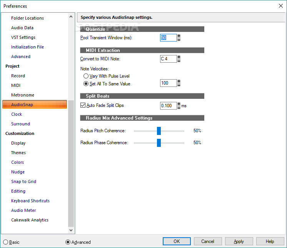Click the sidebar scroll down arrow
The width and height of the screenshot is (287, 248).
point(71,230)
